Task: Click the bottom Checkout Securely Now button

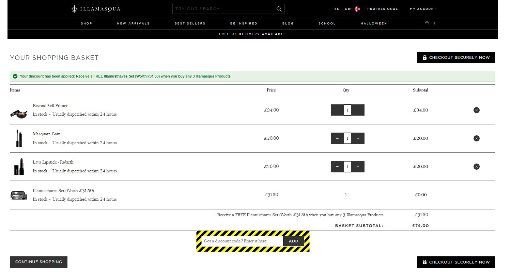Action: pos(456,262)
